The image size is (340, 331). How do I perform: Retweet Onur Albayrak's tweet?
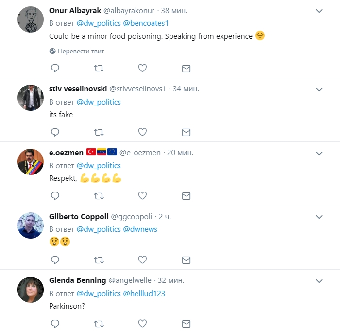coord(99,69)
